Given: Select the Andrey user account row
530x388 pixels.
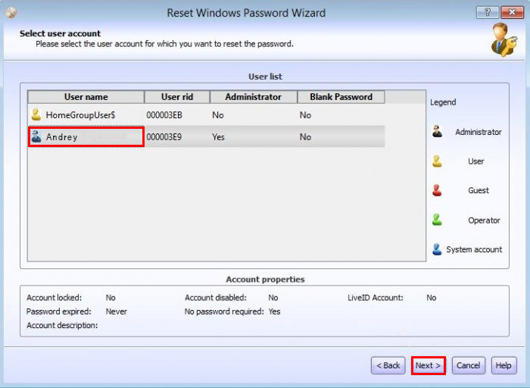Looking at the screenshot, I should 206,136.
